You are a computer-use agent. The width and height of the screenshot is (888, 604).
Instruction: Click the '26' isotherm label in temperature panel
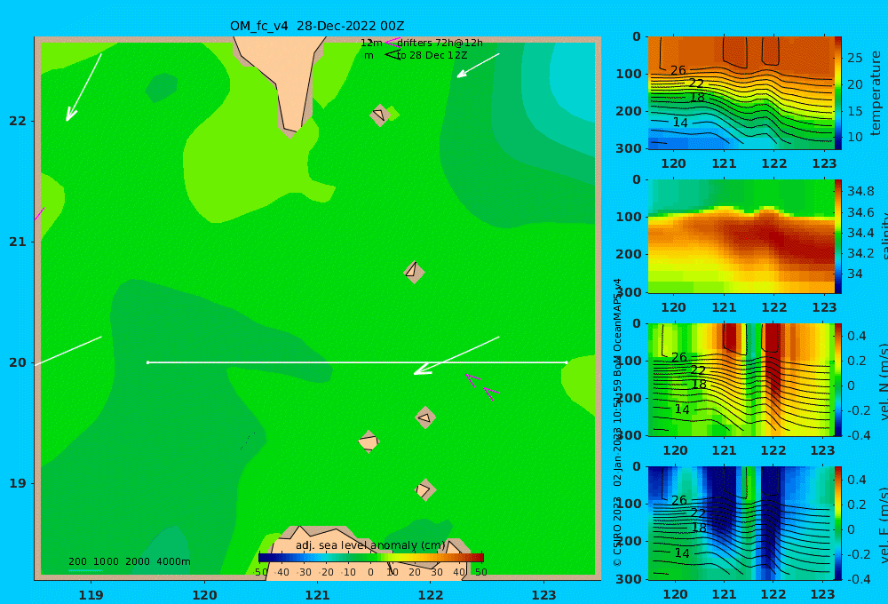[678, 70]
